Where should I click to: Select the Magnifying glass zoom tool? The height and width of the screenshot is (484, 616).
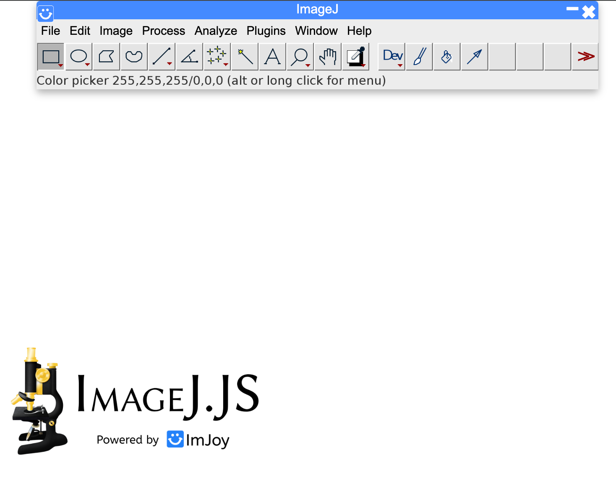click(300, 57)
